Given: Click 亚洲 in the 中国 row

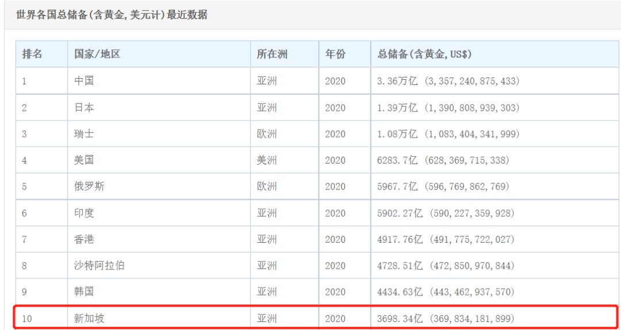Looking at the screenshot, I should click(267, 81).
